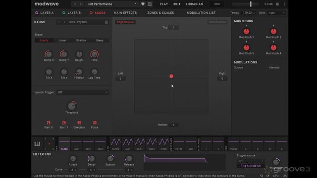The height and width of the screenshot is (178, 317).
Task: Click the undo arrow in status bar
Action: [262, 176]
